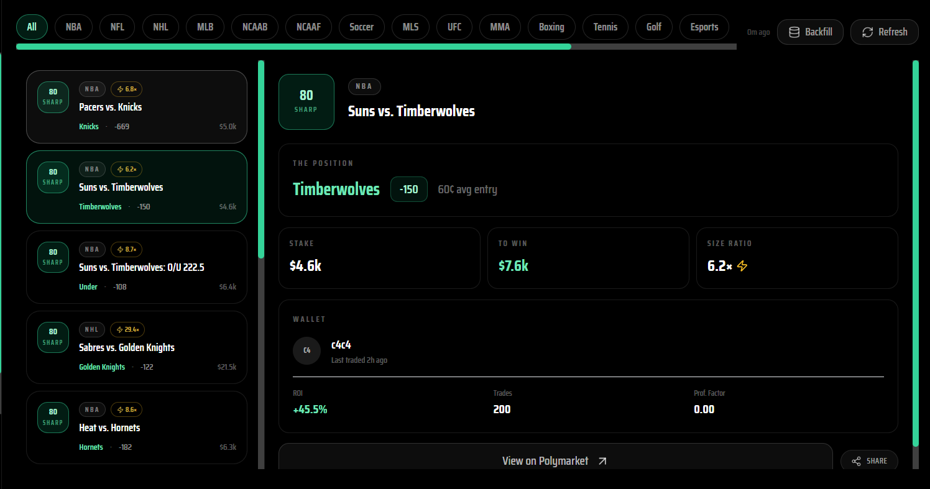
Task: Toggle the All sports filter
Action: (32, 27)
